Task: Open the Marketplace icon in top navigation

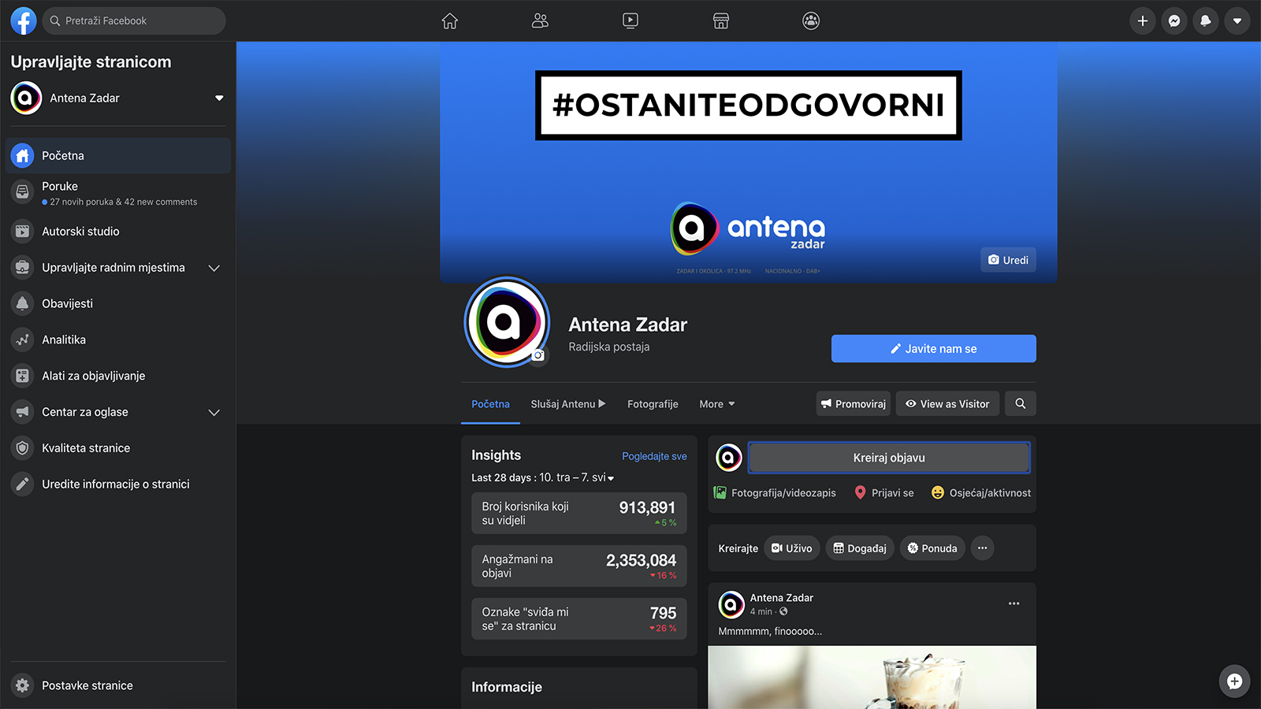Action: pos(721,20)
